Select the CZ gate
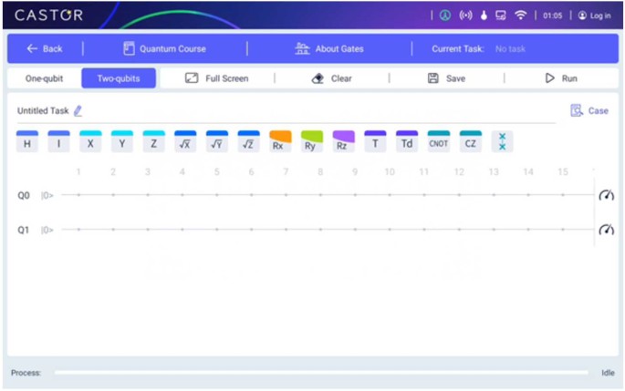Viewport: 625px width, 391px height. click(470, 142)
